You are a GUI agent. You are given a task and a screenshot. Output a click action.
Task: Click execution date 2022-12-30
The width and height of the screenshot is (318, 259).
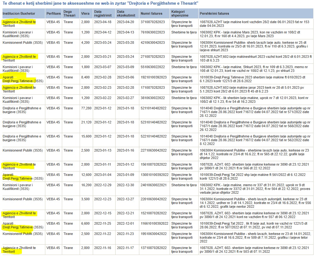125,185
